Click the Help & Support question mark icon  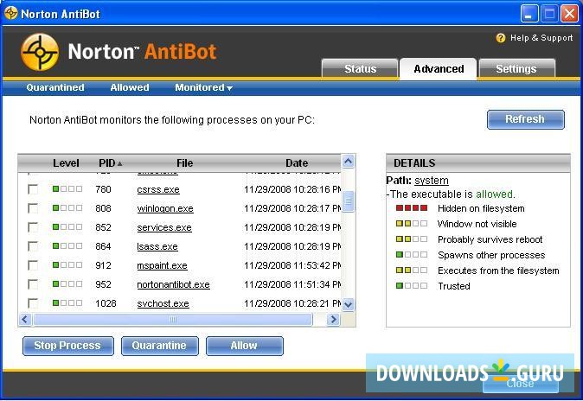(x=501, y=38)
